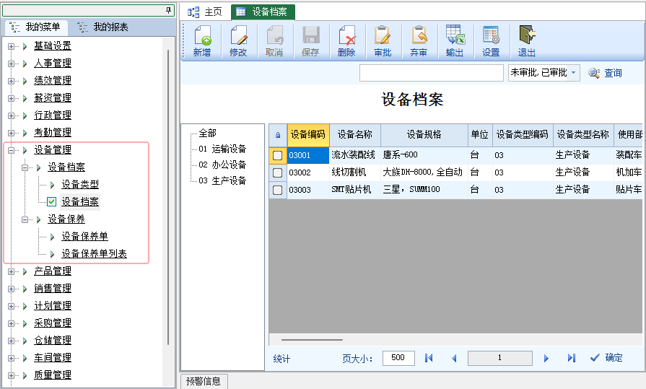This screenshot has width=646, height=389.
Task: Click the 保存 (save) toolbar icon
Action: click(x=310, y=41)
